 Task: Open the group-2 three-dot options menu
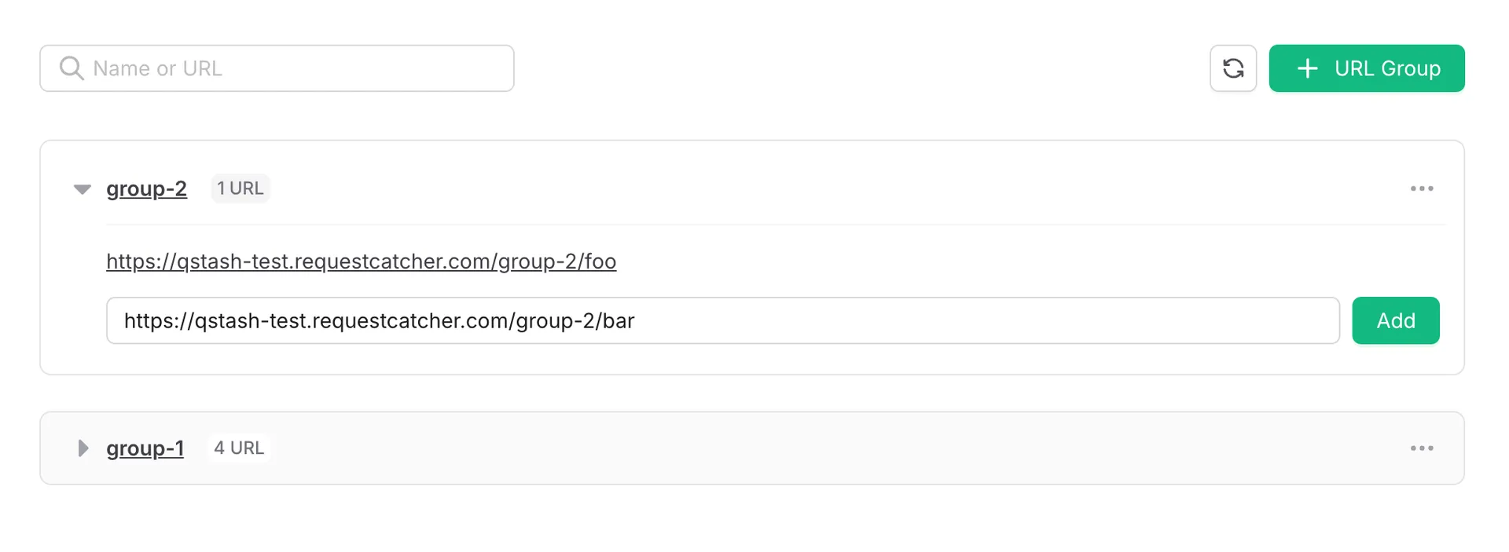coord(1422,188)
